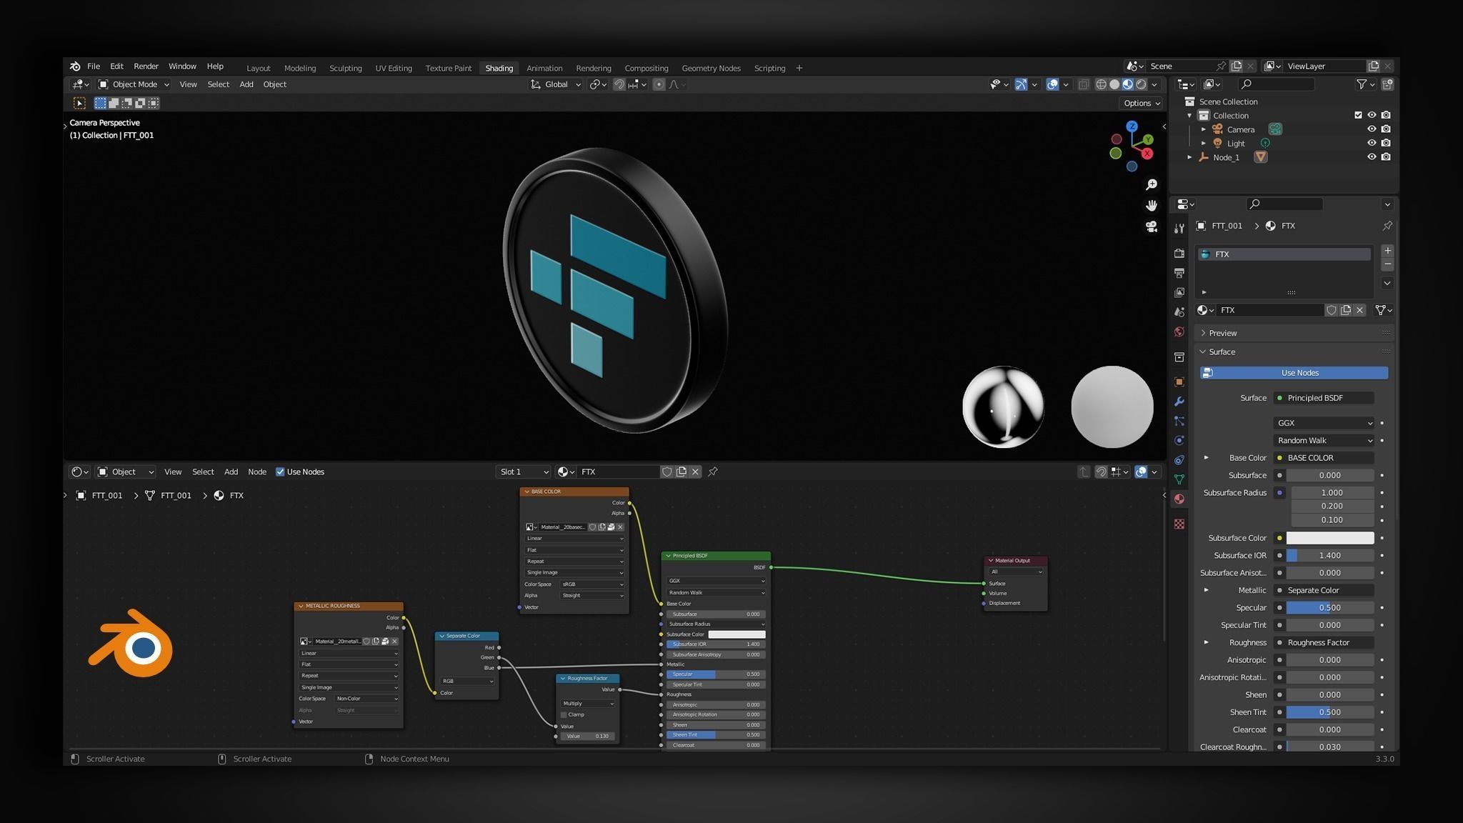1463x823 pixels.
Task: Open the Output properties tab
Action: click(x=1179, y=273)
